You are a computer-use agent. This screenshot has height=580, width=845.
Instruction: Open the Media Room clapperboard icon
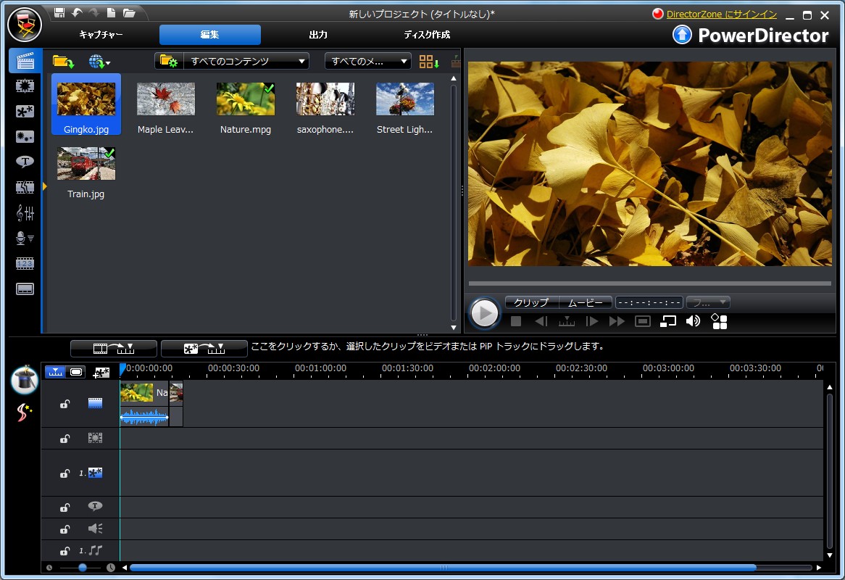(25, 61)
